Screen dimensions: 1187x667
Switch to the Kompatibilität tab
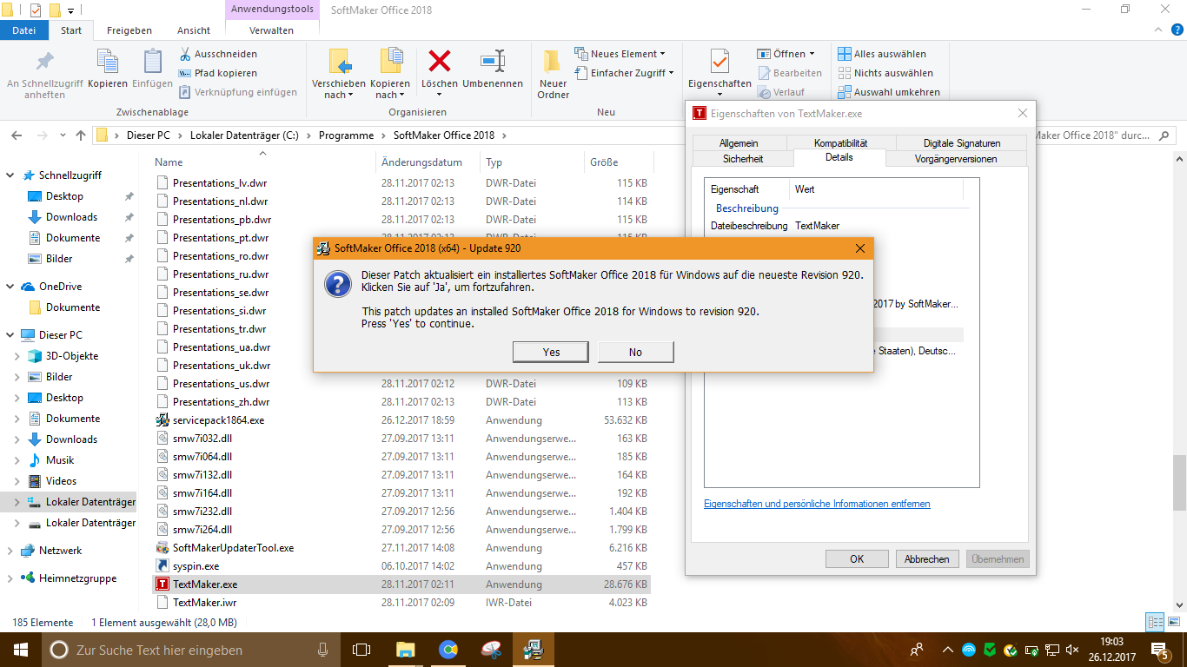tap(840, 143)
